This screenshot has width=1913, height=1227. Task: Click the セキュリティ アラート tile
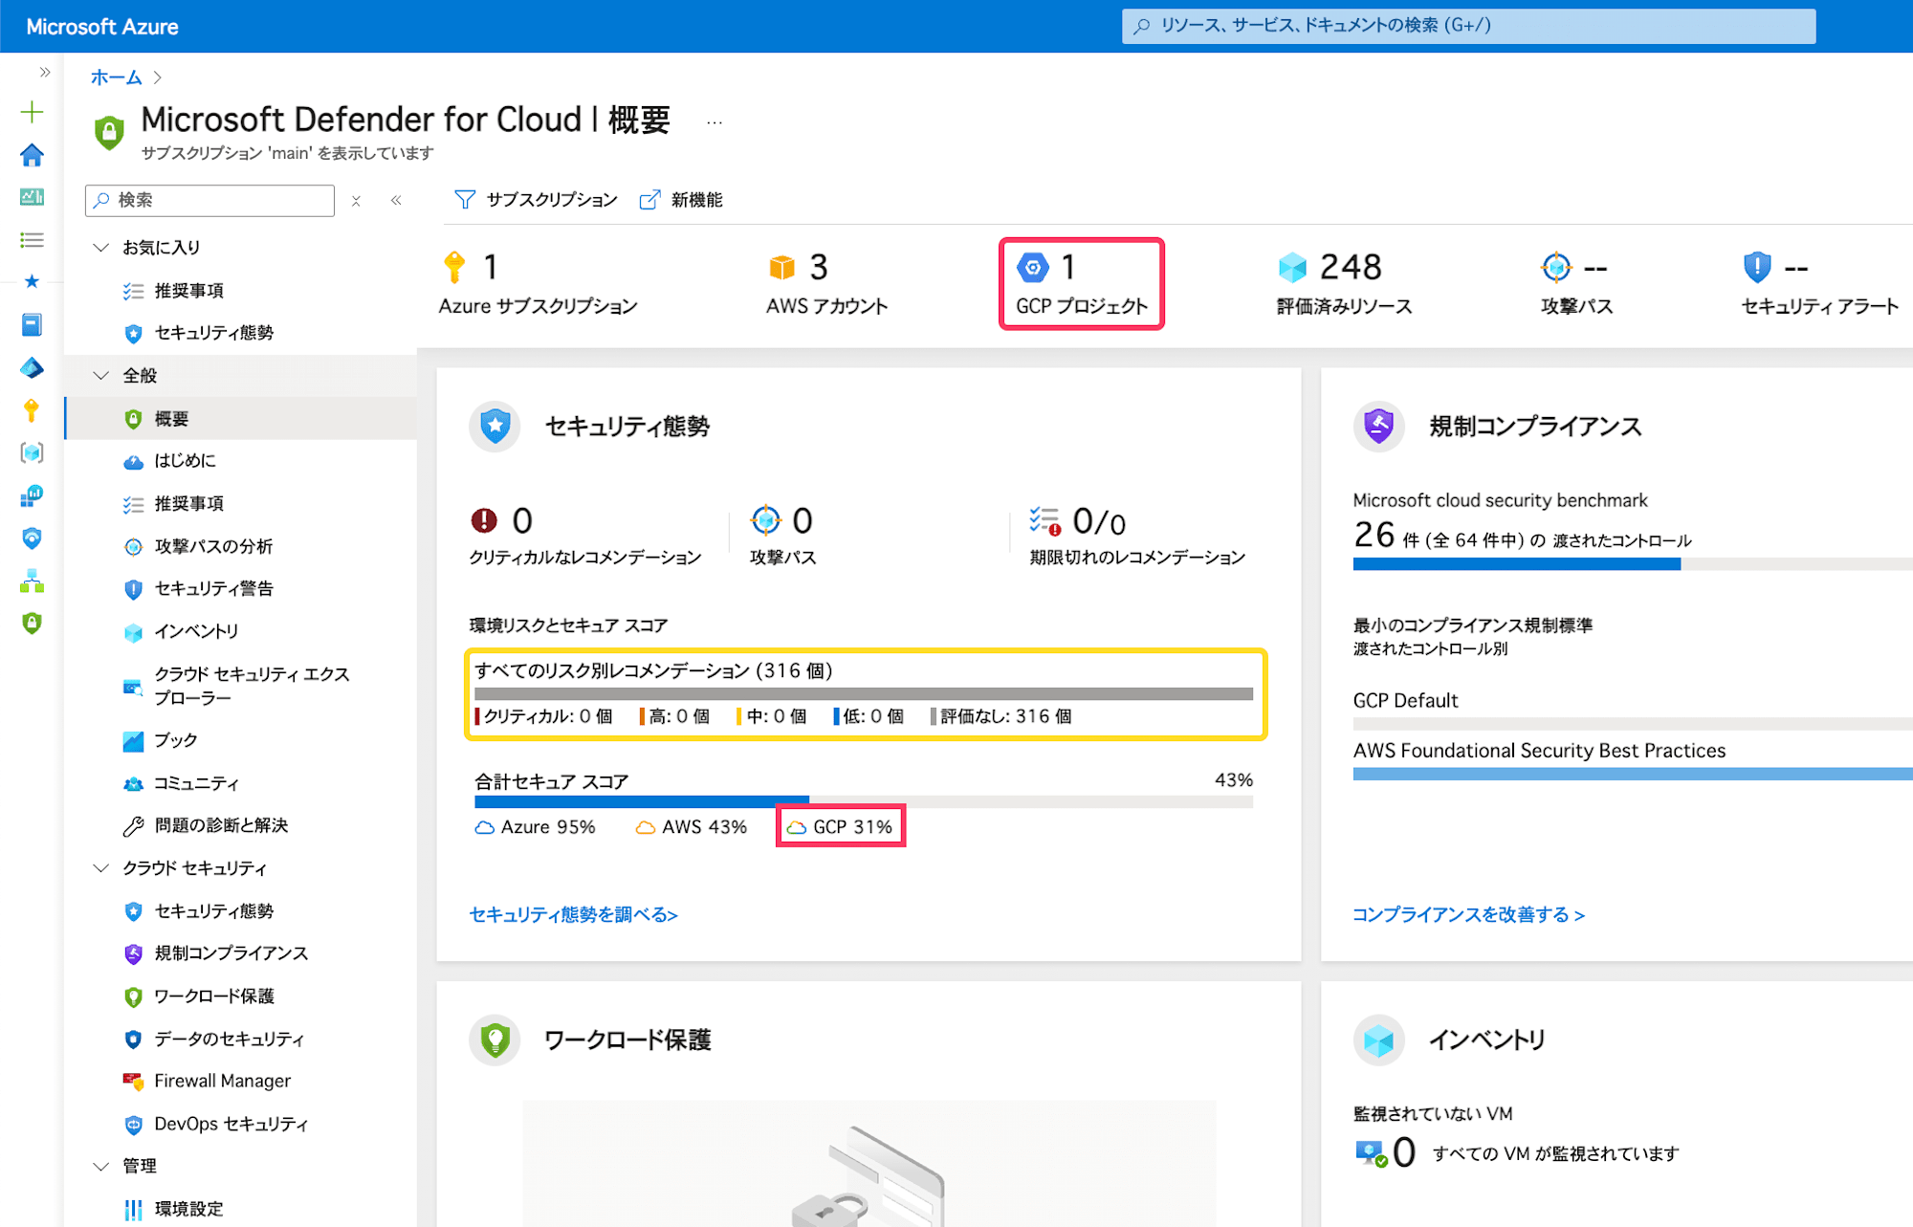point(1819,283)
